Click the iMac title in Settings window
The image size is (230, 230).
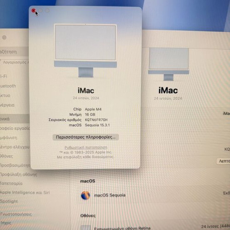point(168,90)
